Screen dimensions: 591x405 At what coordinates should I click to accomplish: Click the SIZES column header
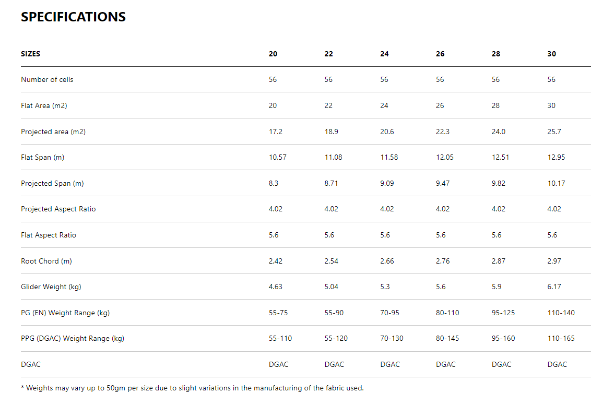pyautogui.click(x=30, y=54)
